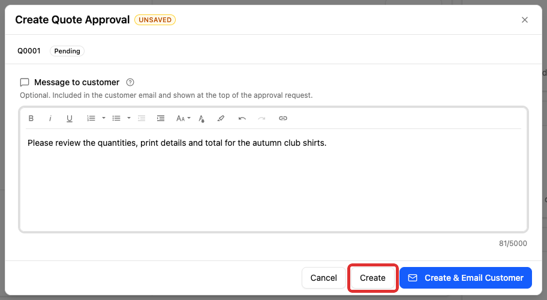This screenshot has height=300, width=547.
Task: Open help tooltip next to Message to customer
Action: [130, 82]
